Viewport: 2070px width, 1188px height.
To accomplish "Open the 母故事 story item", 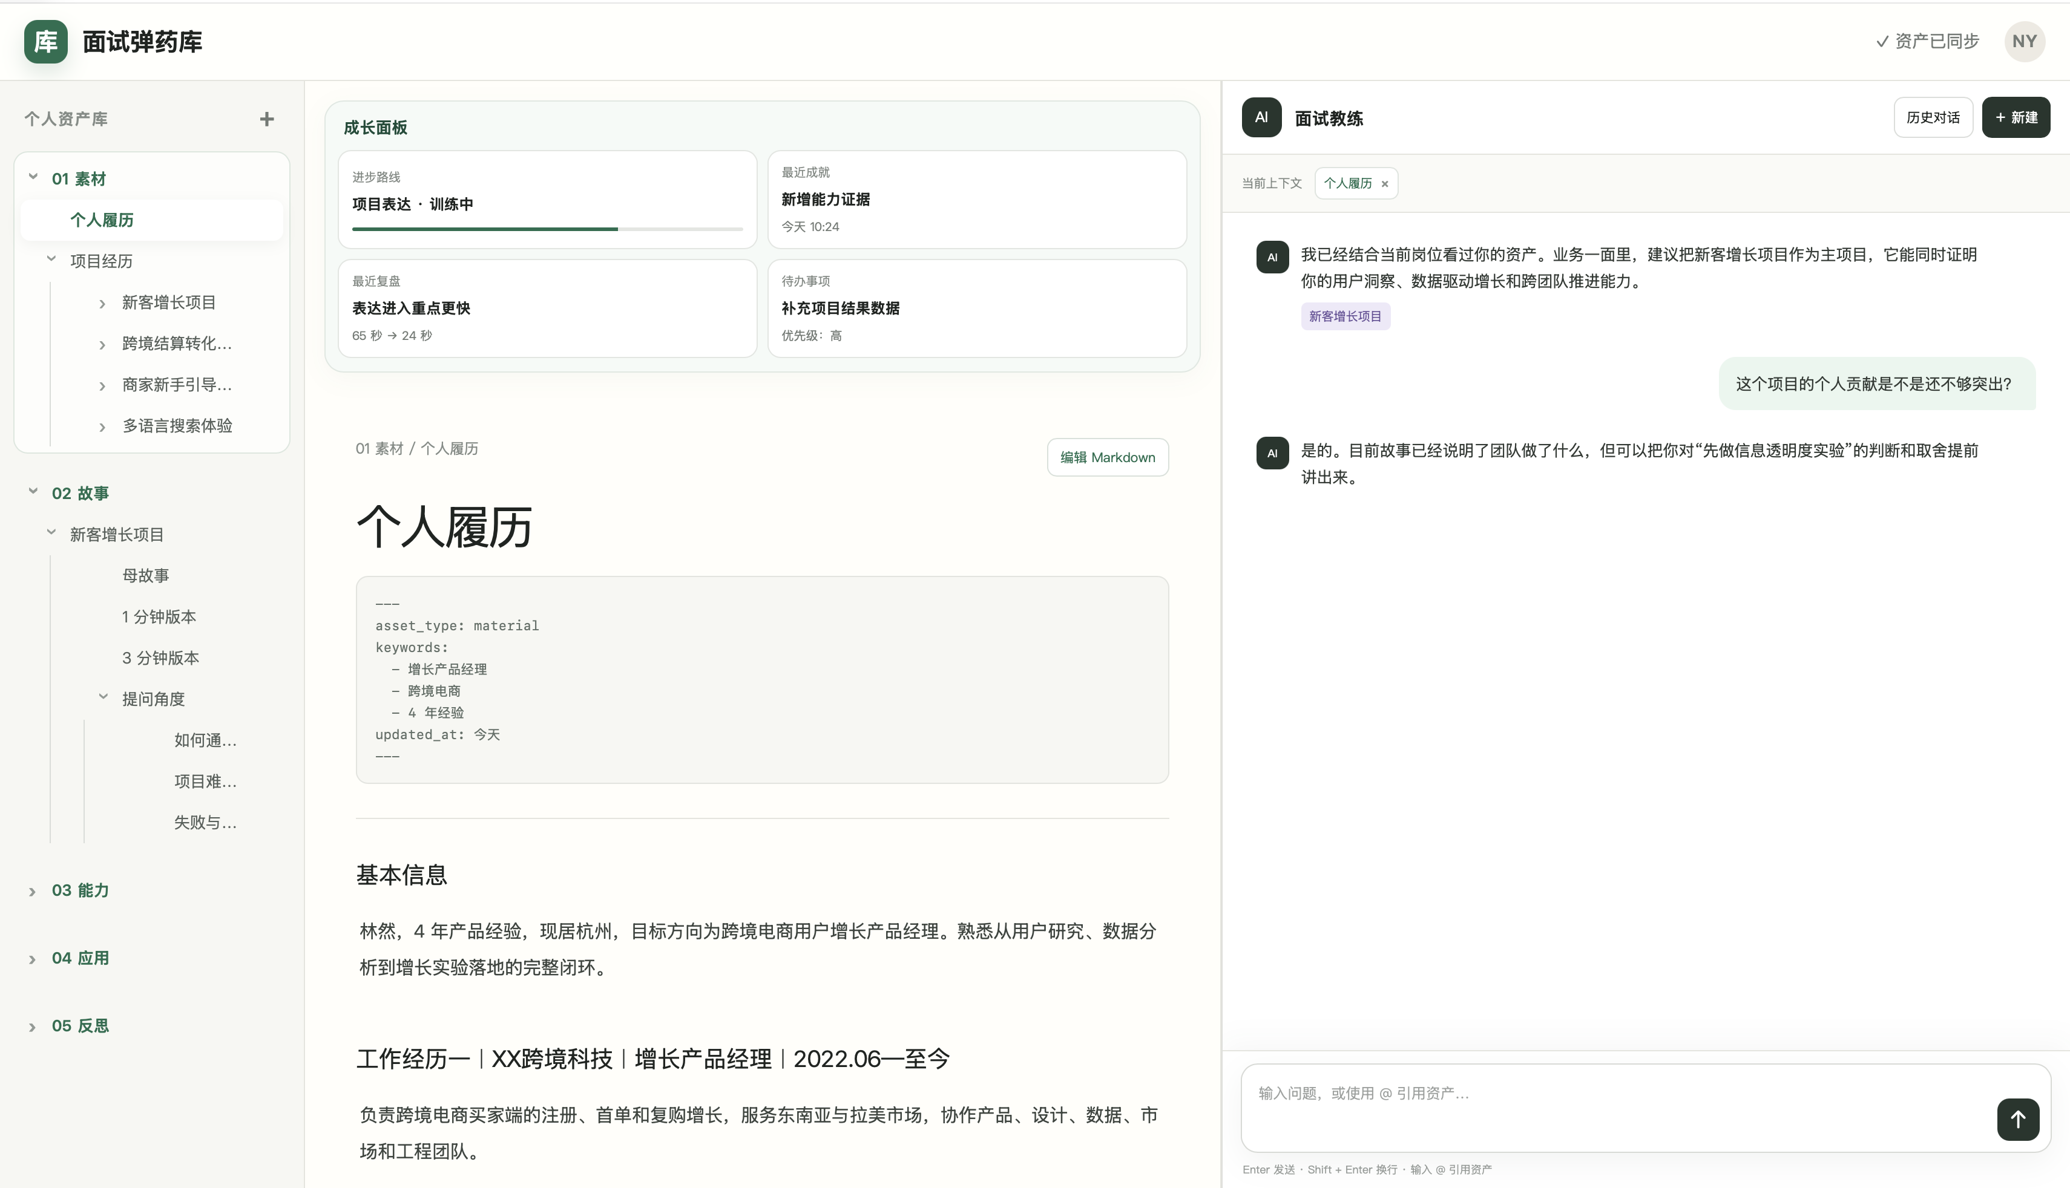I will click(145, 575).
